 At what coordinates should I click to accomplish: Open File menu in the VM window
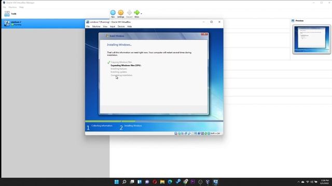[88, 26]
